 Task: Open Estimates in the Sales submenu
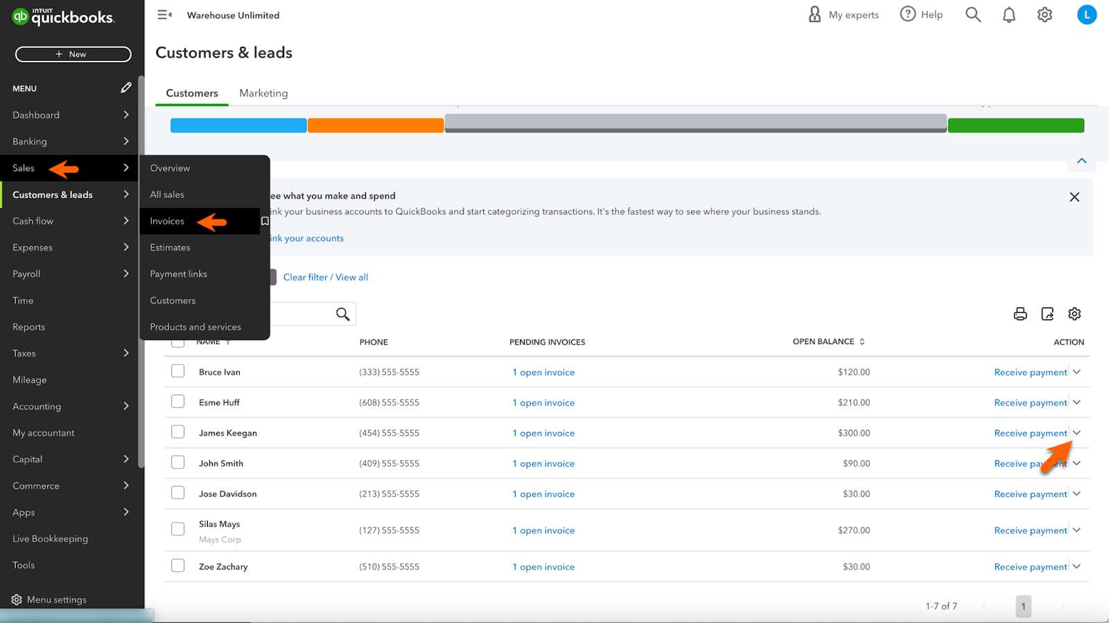[170, 248]
